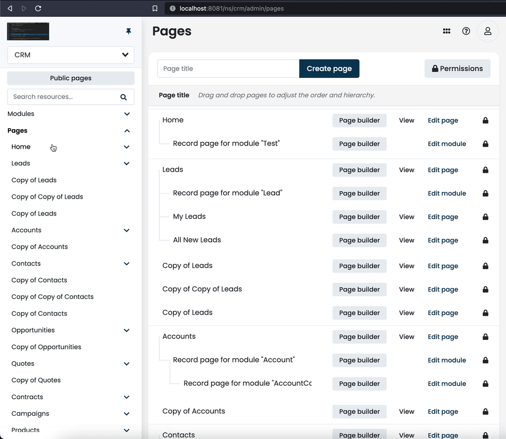Screen dimensions: 506x439
Task: Open the Permissions button
Action: tap(458, 69)
